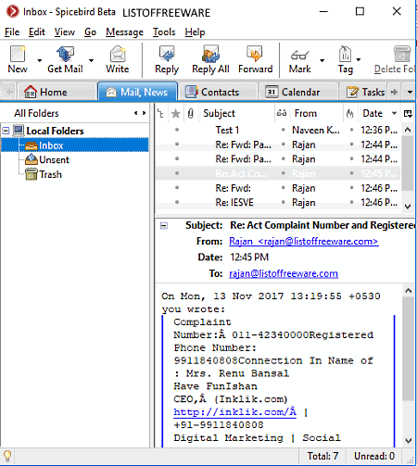
Task: Click the status bar lightbulb icon
Action: click(7, 456)
